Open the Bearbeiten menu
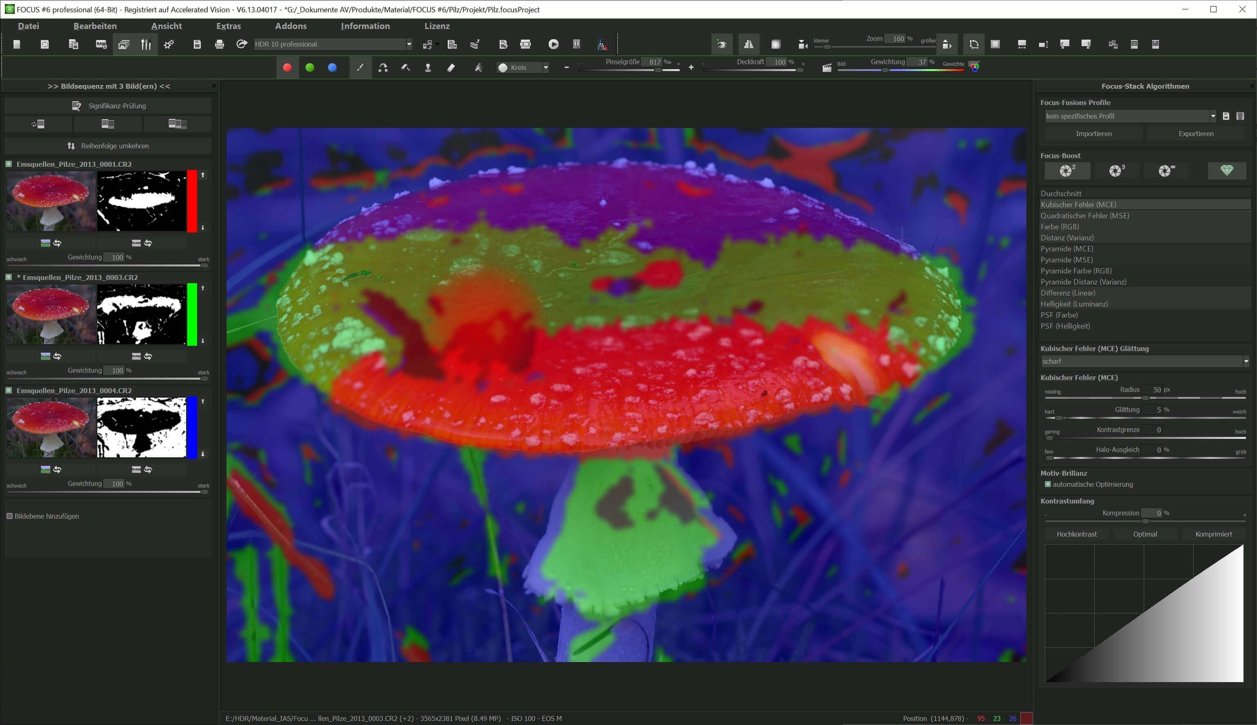 pyautogui.click(x=95, y=26)
